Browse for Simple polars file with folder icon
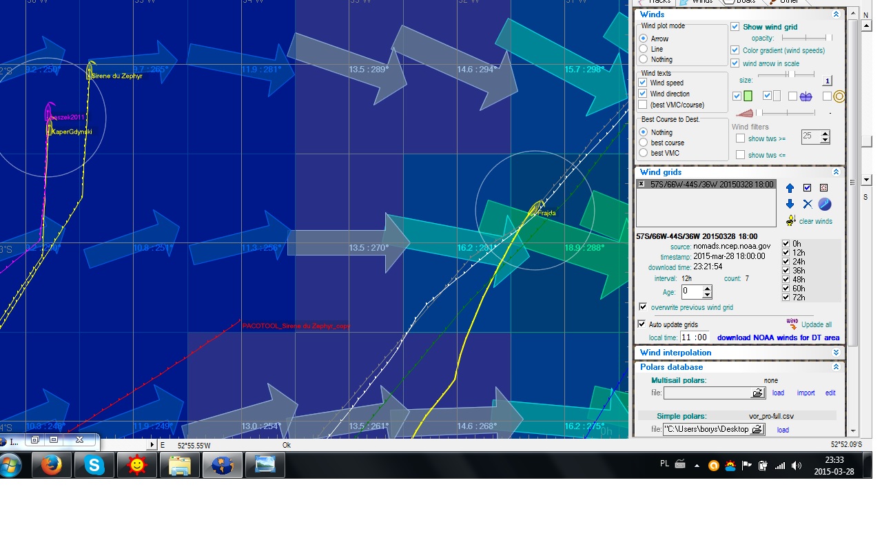The width and height of the screenshot is (882, 551). point(757,430)
